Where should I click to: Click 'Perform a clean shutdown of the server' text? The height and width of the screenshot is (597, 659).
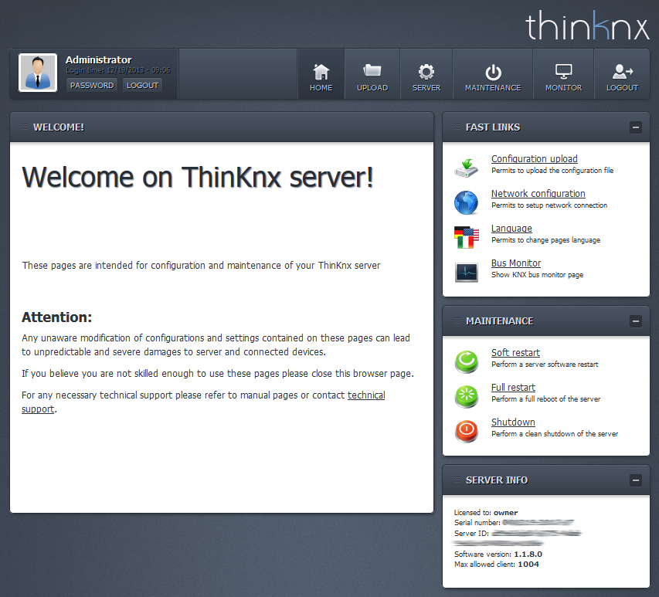click(x=555, y=434)
